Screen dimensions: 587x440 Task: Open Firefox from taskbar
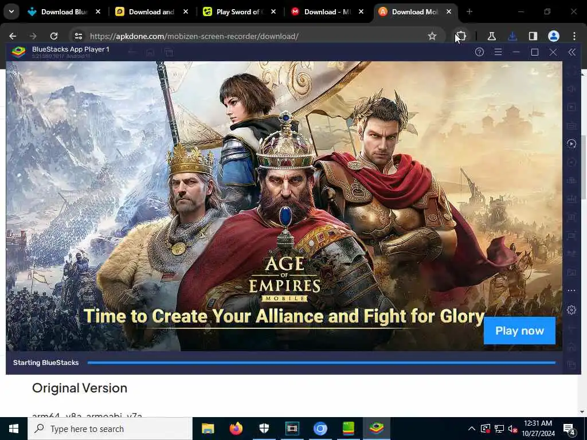[236, 429]
